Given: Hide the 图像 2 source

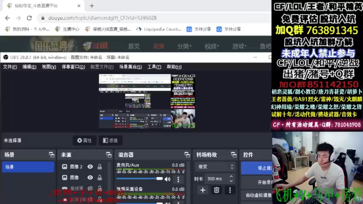Looking at the screenshot, I should click(90, 167).
